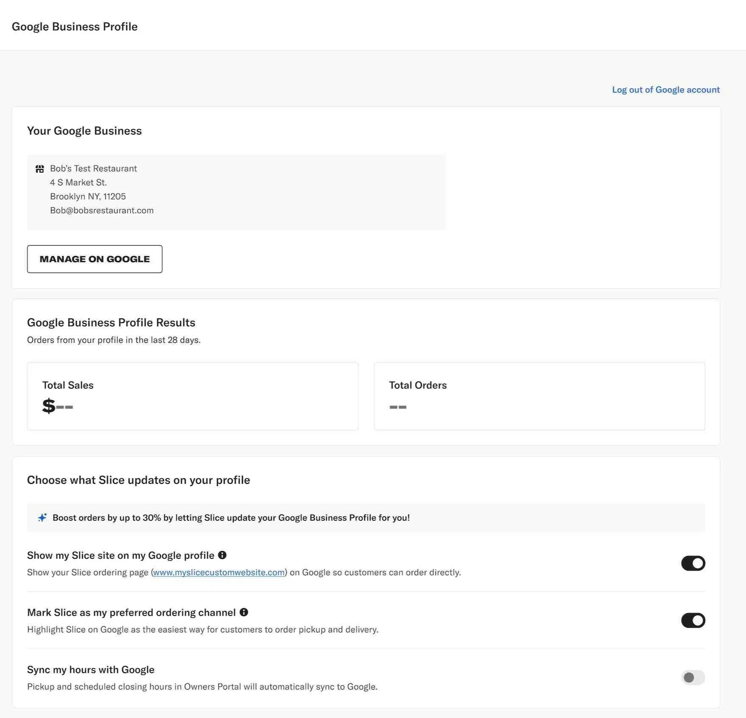Click Google Business Profile Results heading
The image size is (746, 718).
click(x=111, y=323)
